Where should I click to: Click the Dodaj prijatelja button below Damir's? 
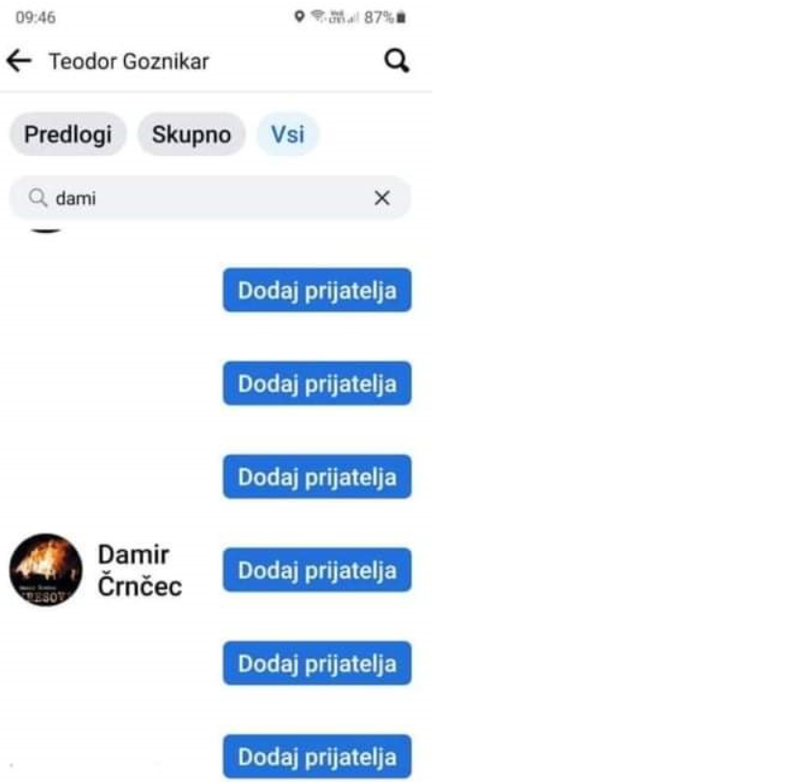pos(317,663)
